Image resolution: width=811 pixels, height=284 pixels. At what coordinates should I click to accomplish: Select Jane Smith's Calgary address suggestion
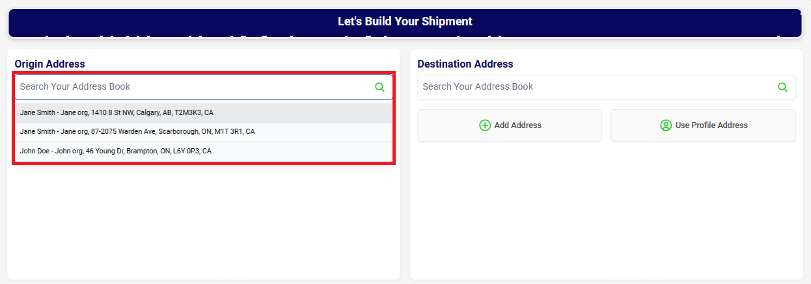click(x=204, y=113)
